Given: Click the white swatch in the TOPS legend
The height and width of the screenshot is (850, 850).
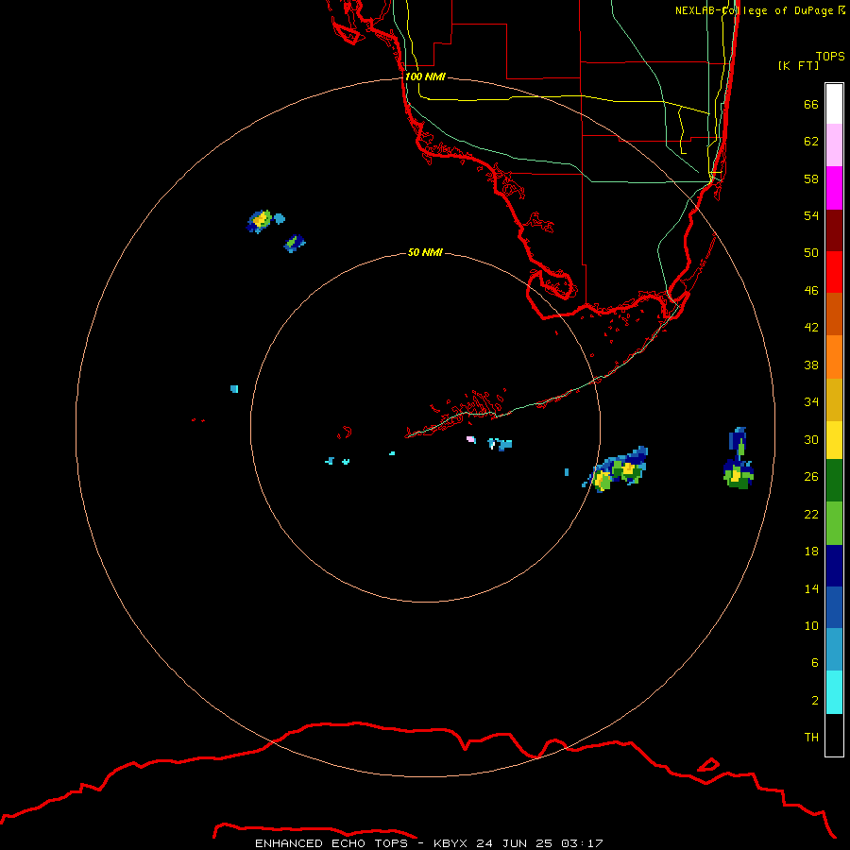Looking at the screenshot, I should [834, 104].
